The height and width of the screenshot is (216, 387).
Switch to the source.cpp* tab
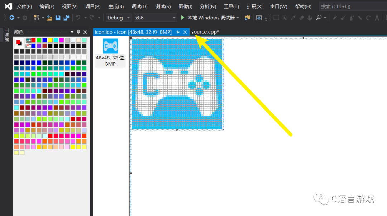205,32
